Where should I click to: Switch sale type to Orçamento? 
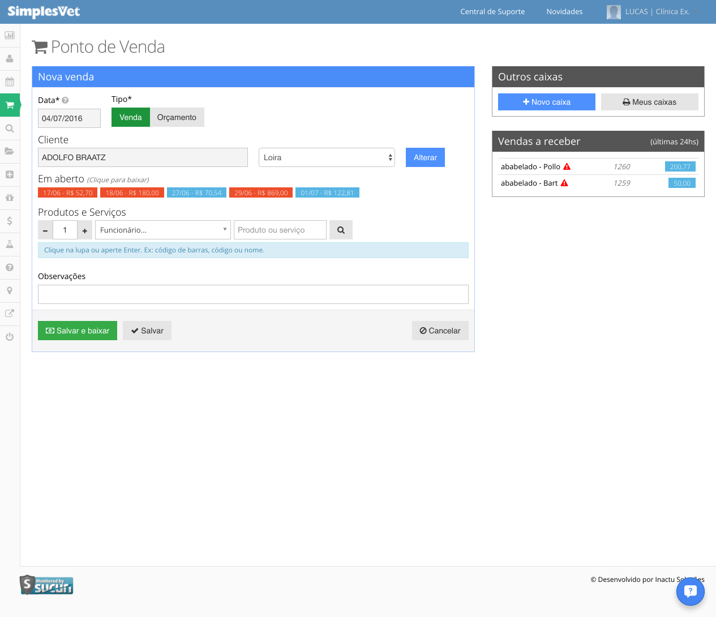177,117
